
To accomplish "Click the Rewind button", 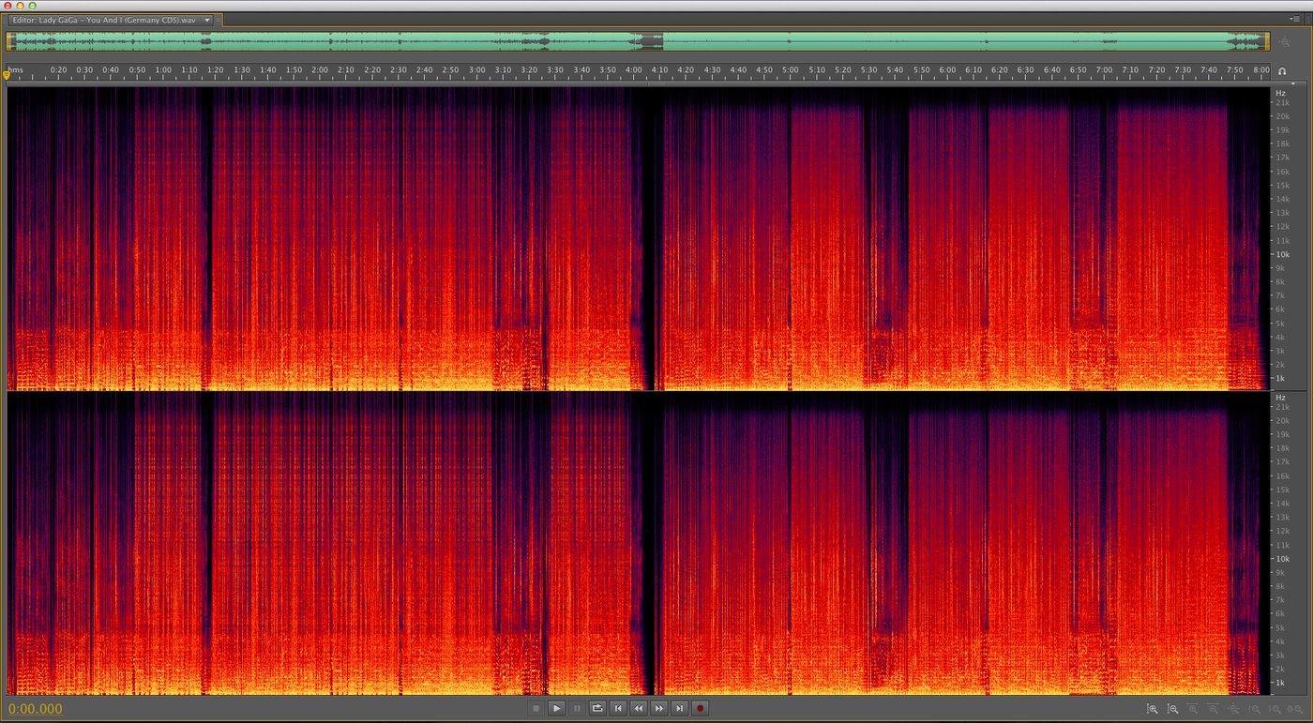I will tap(639, 709).
